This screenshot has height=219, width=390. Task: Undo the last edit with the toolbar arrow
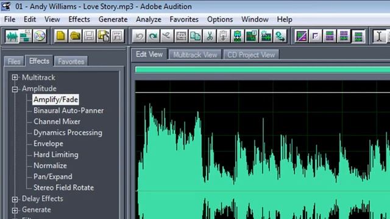(x=139, y=36)
